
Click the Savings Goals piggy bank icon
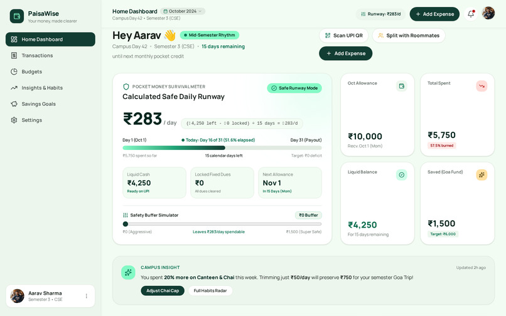[x=14, y=104]
